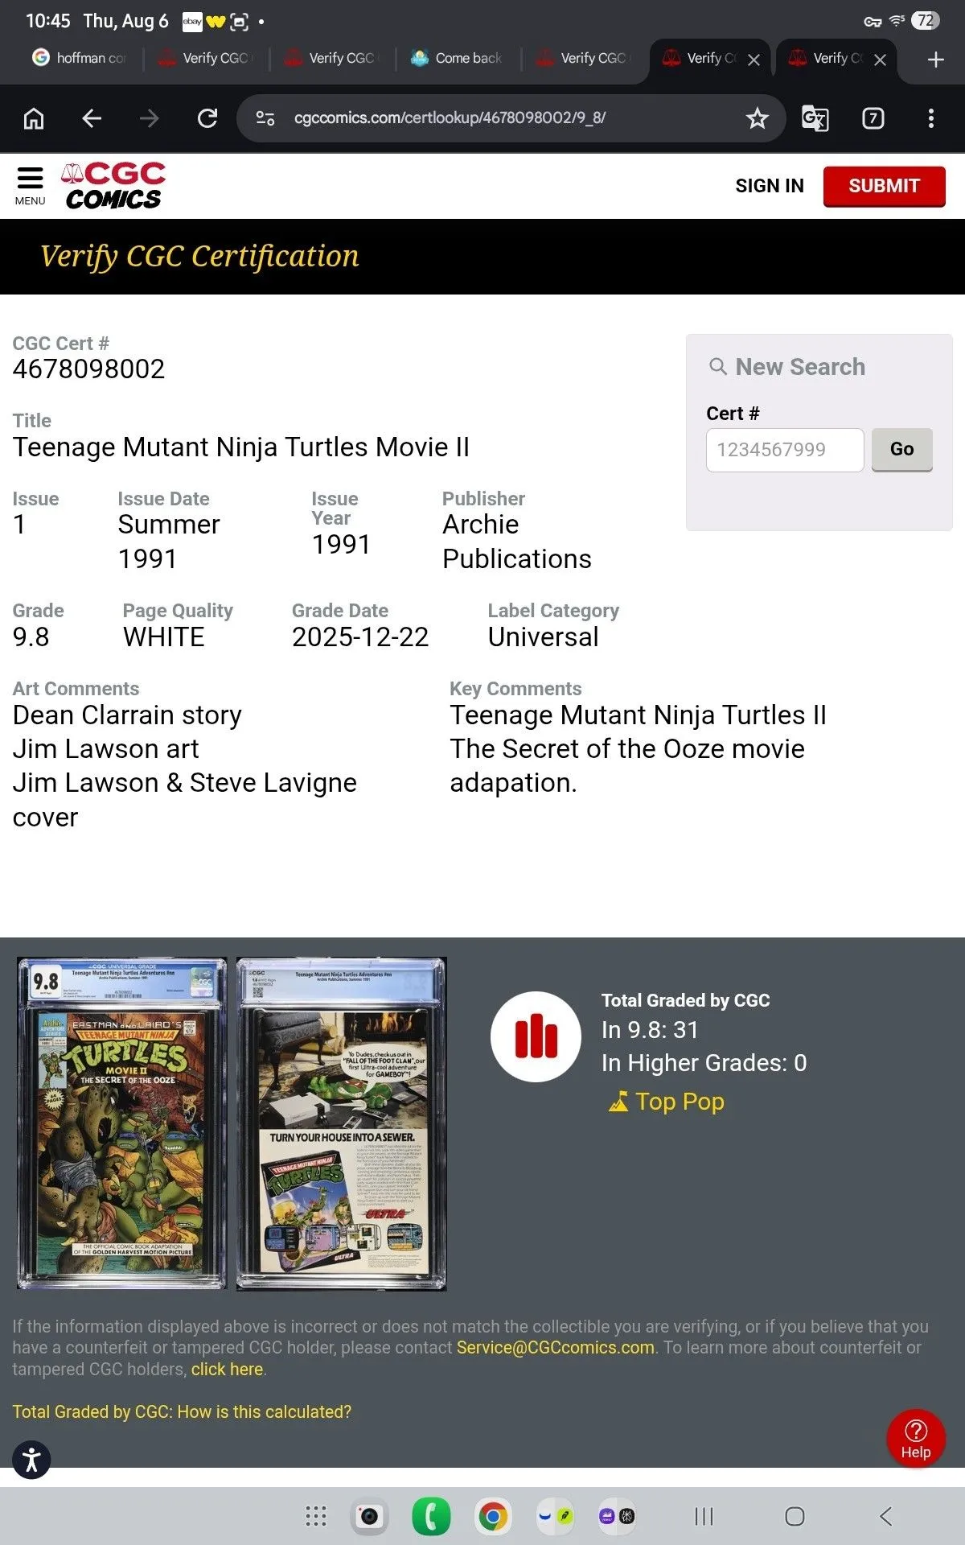Click the grade date 2025-12-22

pos(359,637)
